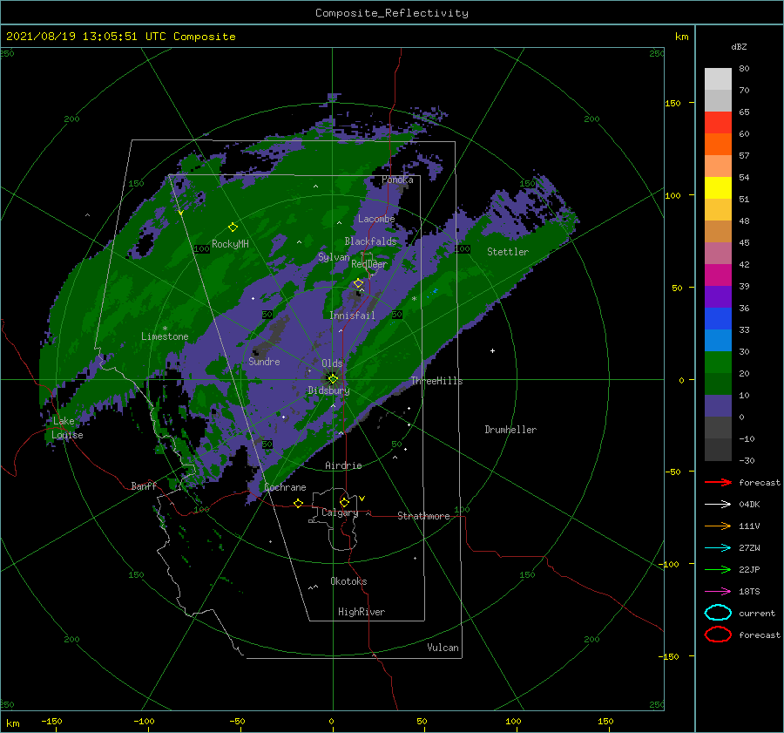Click the red forecast arrow in legend
The height and width of the screenshot is (733, 784).
tap(718, 482)
